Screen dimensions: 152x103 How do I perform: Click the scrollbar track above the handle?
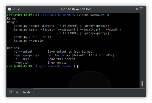(142, 46)
